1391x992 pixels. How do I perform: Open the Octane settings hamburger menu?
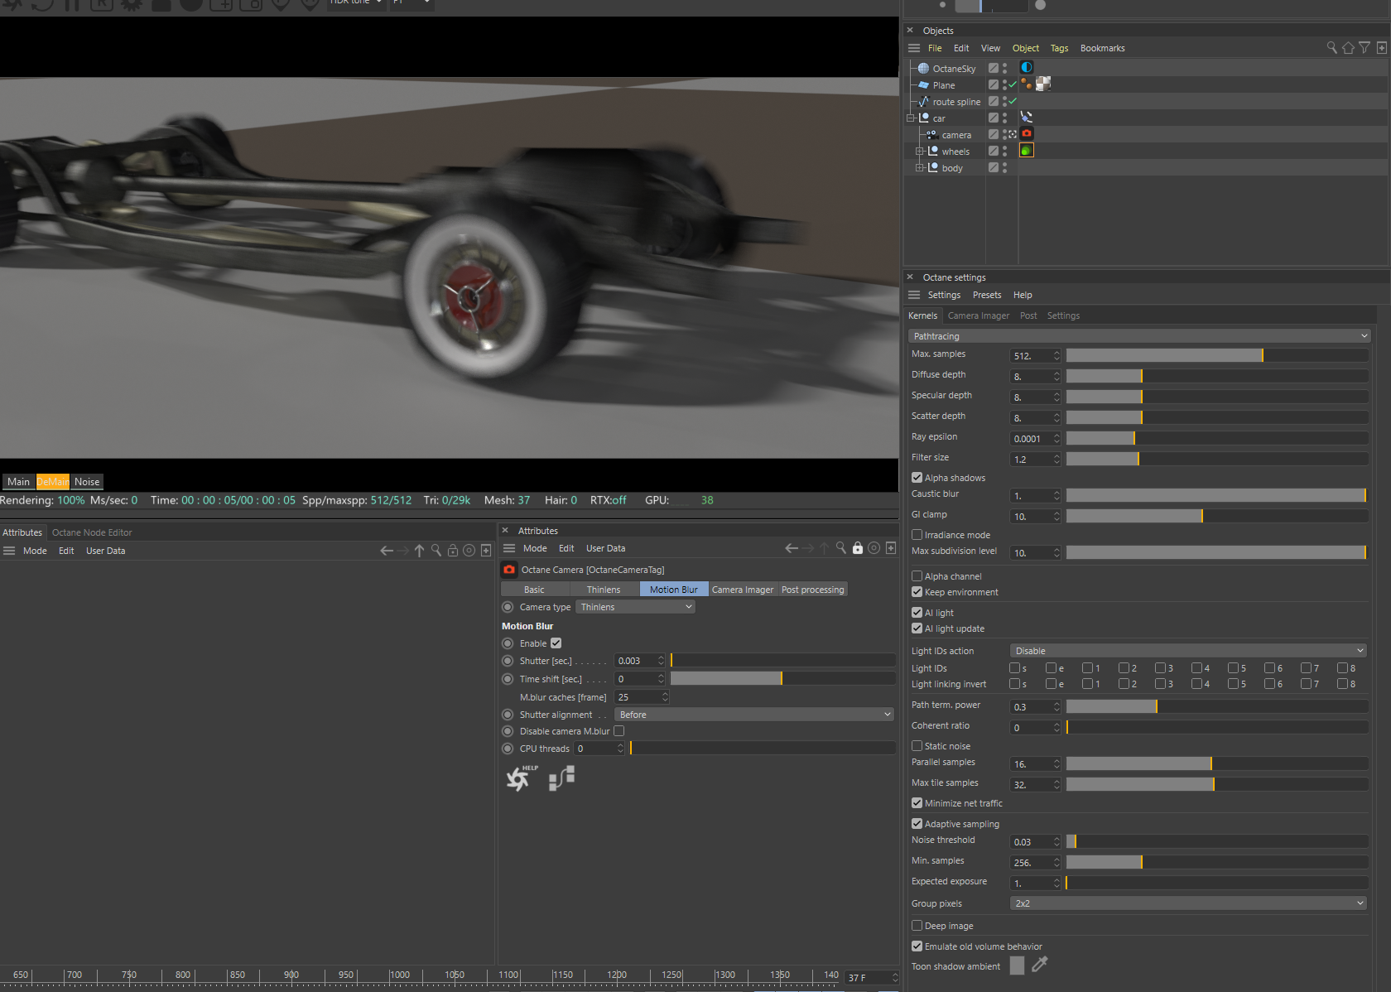(x=914, y=295)
